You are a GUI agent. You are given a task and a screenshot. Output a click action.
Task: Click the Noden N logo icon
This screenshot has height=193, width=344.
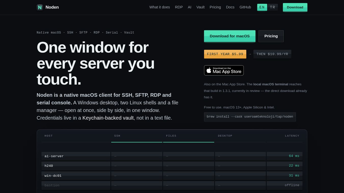[40, 7]
